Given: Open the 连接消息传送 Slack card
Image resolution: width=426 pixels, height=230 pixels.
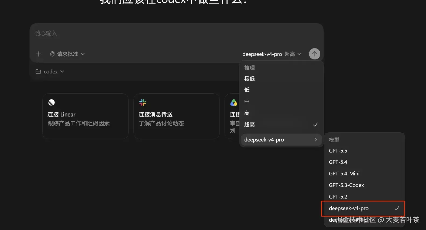Looking at the screenshot, I should [176, 116].
